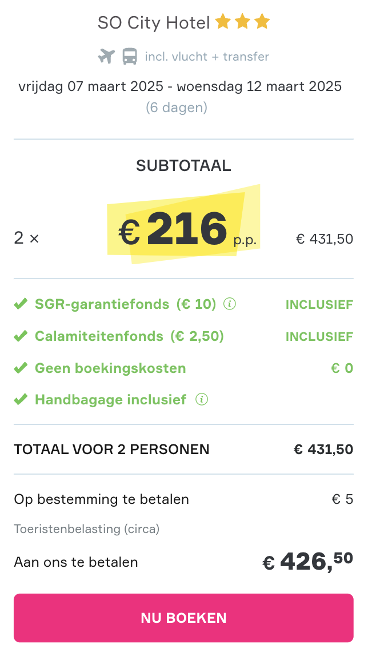Click the Toeristenbelasting (circa) note
The width and height of the screenshot is (376, 652).
86,529
